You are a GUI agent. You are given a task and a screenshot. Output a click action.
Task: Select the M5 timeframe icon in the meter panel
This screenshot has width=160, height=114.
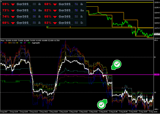[x=82, y=4]
